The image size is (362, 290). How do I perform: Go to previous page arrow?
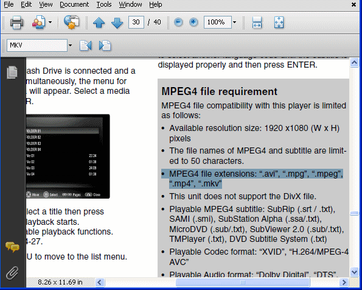[x=99, y=23]
